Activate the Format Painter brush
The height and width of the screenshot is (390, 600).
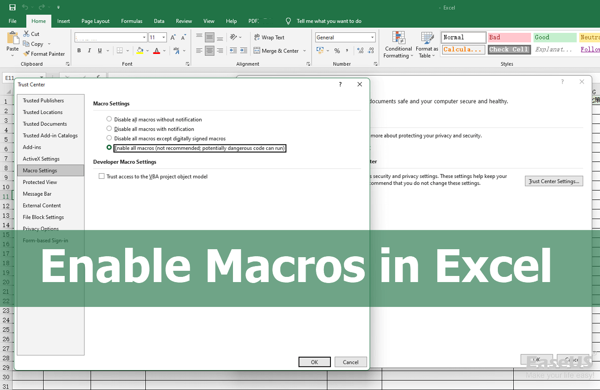pos(27,54)
